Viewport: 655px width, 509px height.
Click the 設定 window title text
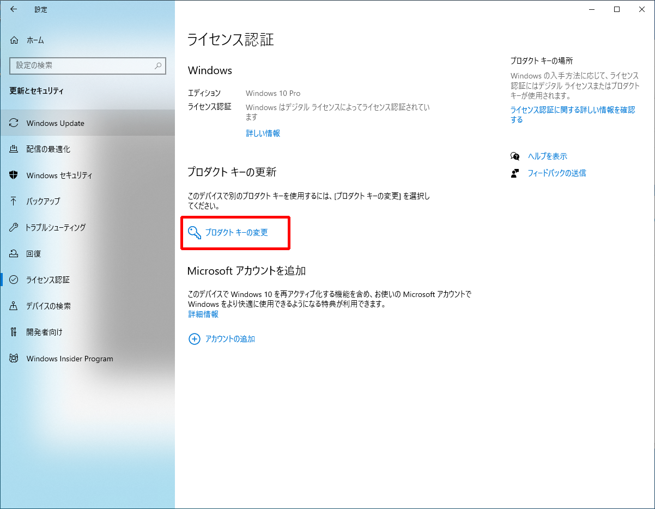[x=41, y=9]
